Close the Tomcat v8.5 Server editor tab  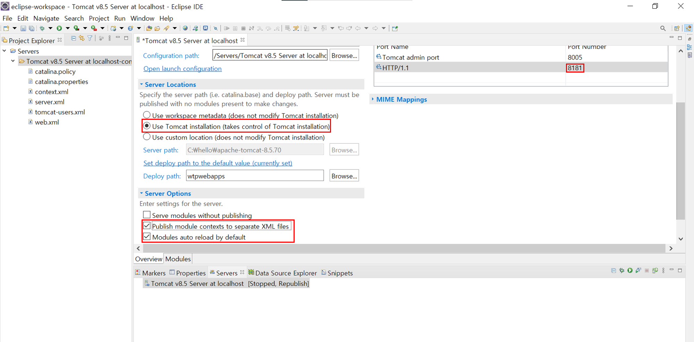click(243, 40)
